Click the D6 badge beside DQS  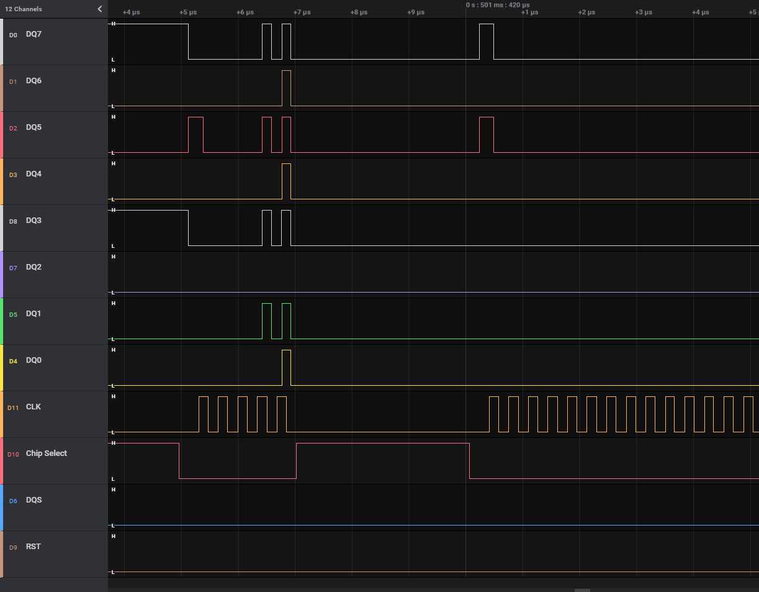[12, 501]
